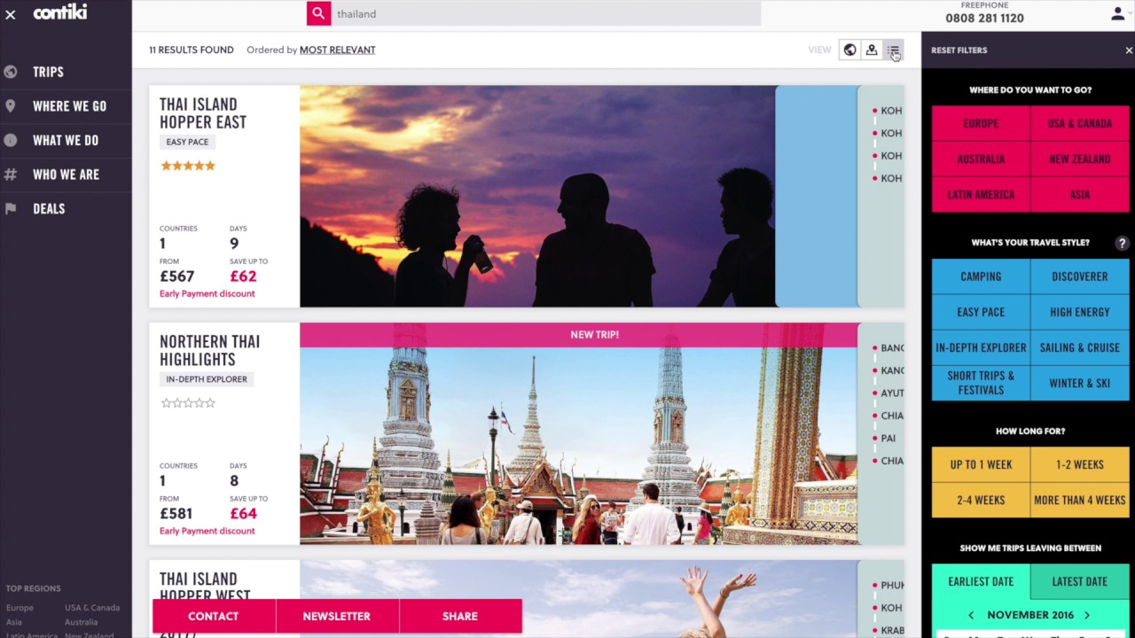Click USA & Canada link under Top Regions
The image size is (1135, 638).
click(92, 608)
